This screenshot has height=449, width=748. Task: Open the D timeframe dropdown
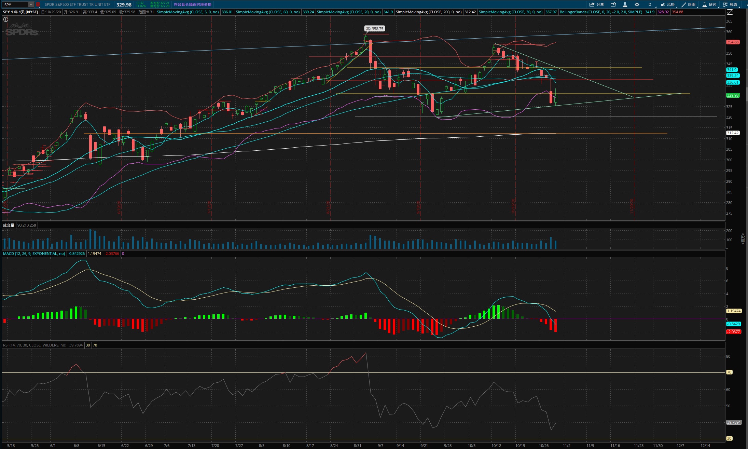[650, 4]
